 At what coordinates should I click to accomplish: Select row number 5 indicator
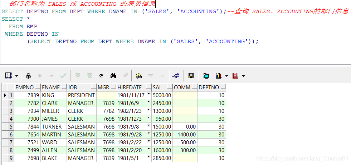(10, 127)
